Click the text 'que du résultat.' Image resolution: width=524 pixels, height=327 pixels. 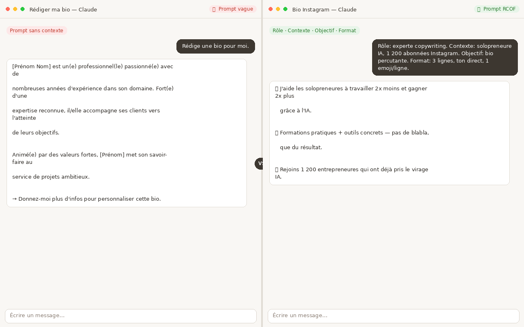pyautogui.click(x=301, y=148)
